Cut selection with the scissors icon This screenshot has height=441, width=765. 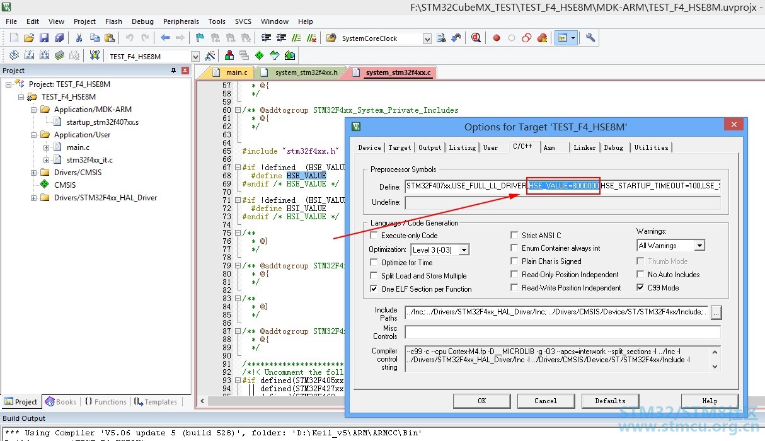(79, 38)
